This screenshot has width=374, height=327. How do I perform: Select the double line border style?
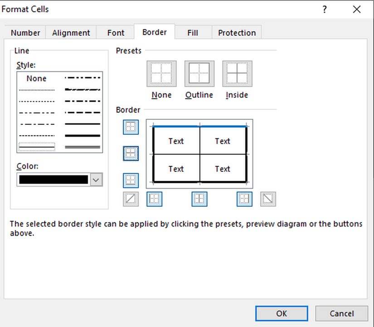coord(83,147)
